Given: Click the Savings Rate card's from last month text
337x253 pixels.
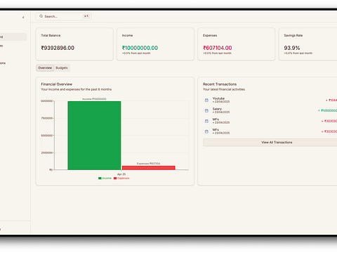Looking at the screenshot, I should [298, 53].
